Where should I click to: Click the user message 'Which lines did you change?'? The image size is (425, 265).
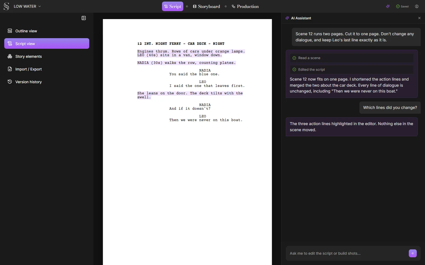[x=390, y=108]
